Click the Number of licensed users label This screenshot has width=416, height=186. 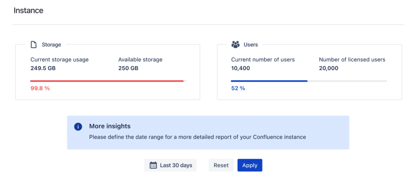352,60
